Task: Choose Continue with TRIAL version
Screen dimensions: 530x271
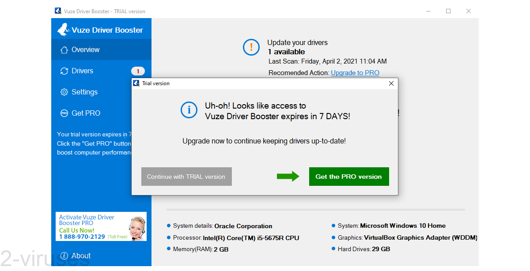Action: click(x=186, y=177)
